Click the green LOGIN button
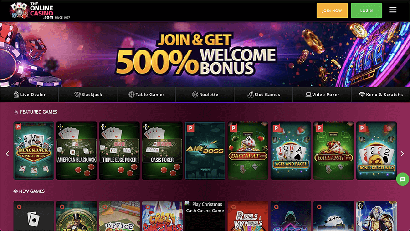This screenshot has height=231, width=410. click(x=366, y=10)
